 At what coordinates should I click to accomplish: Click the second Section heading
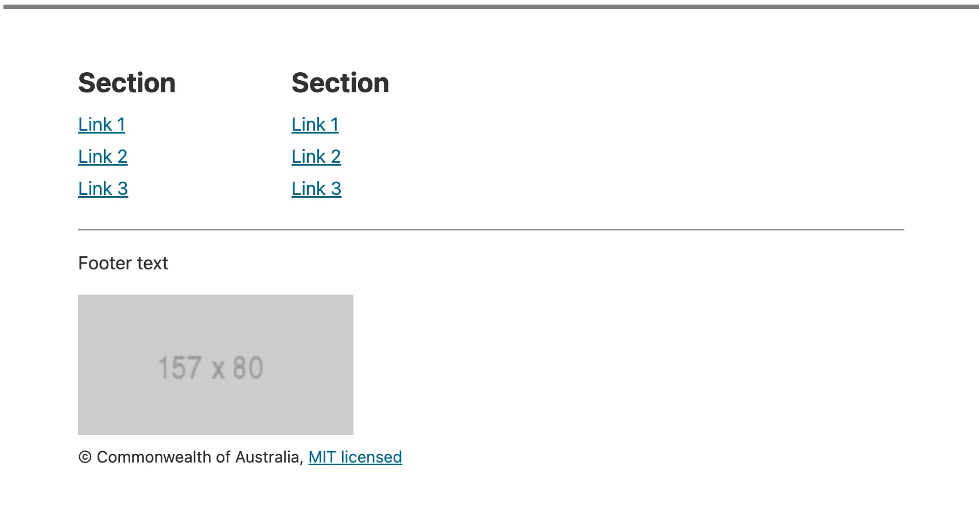[340, 83]
